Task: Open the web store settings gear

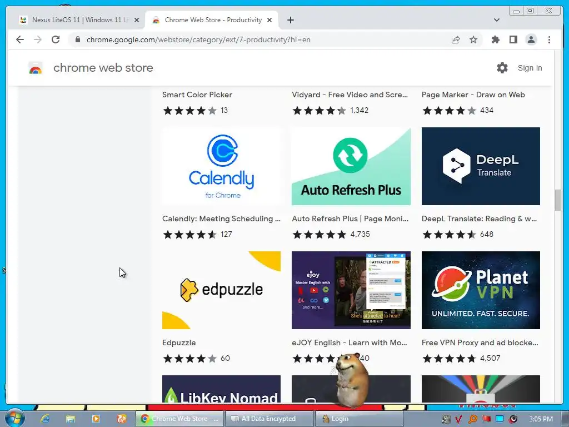Action: [502, 67]
